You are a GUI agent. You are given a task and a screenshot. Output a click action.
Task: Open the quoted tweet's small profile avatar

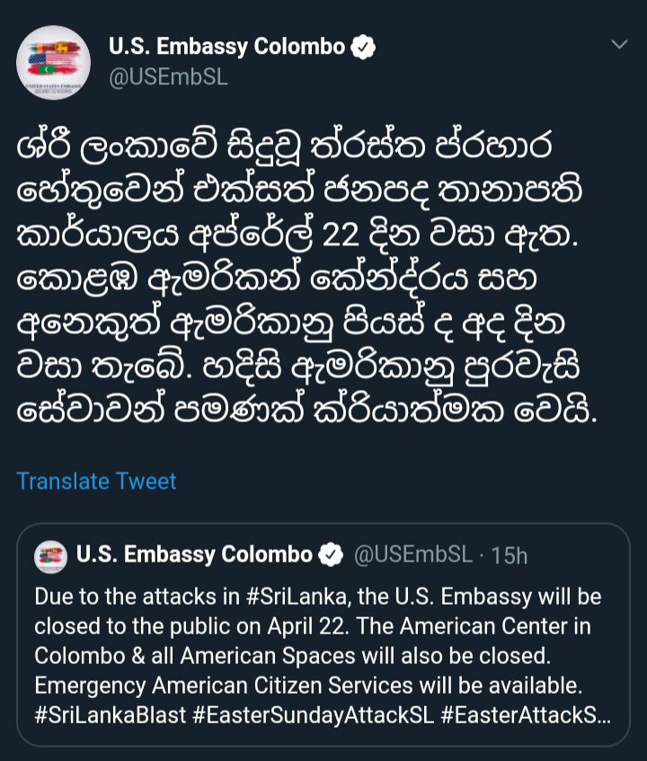[50, 556]
